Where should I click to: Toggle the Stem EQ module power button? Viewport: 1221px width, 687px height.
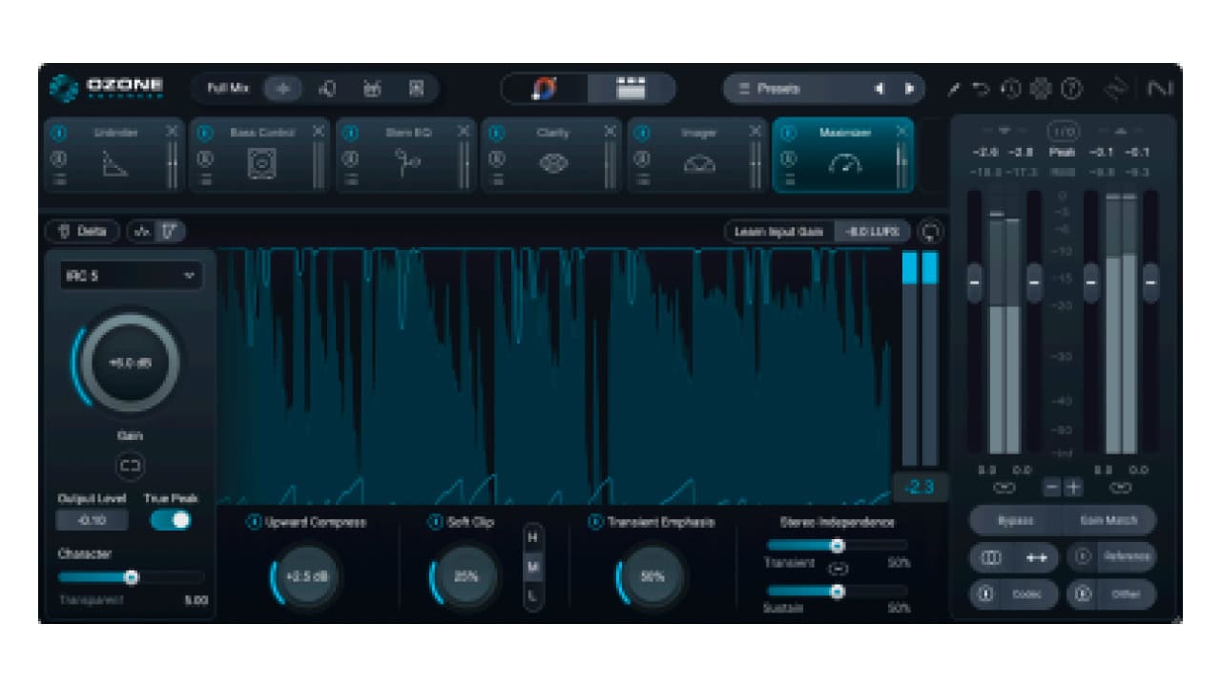point(350,133)
